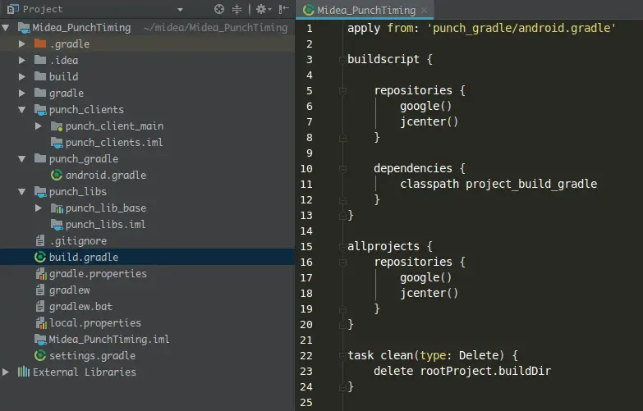The width and height of the screenshot is (643, 411).
Task: Click rootProject.buildDir on line 23
Action: (485, 371)
